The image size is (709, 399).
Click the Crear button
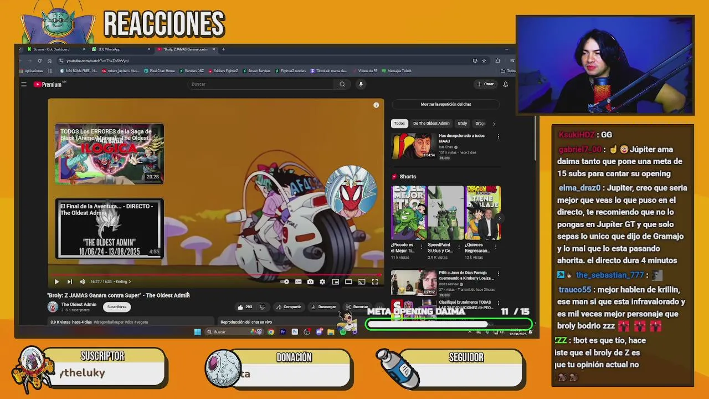[485, 84]
